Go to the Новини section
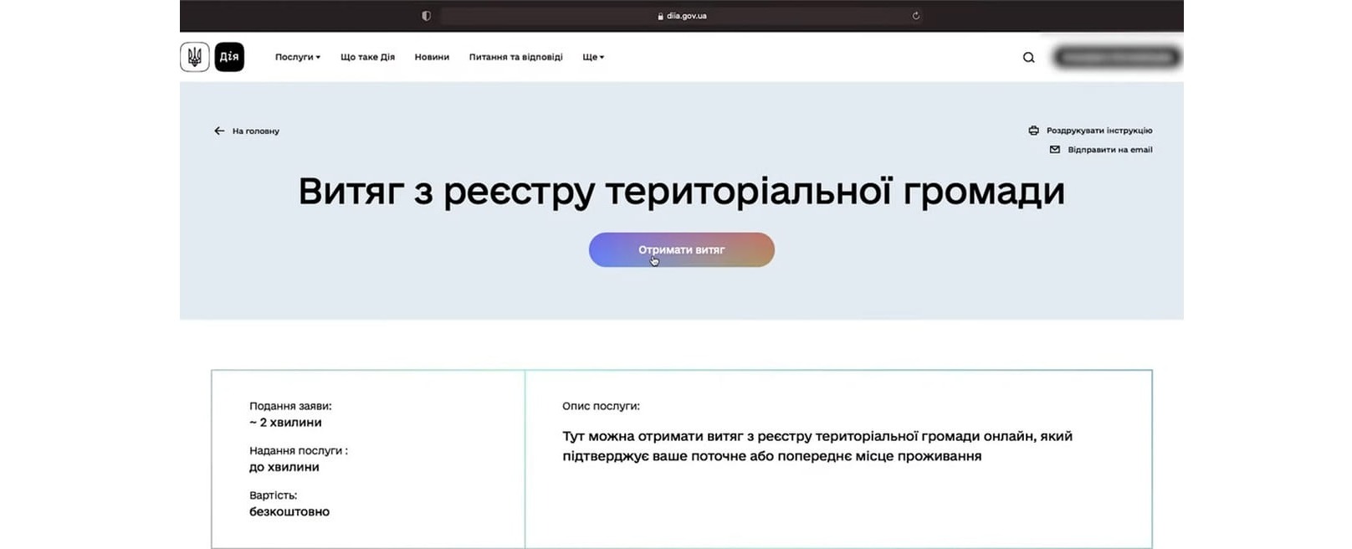This screenshot has height=549, width=1352. [x=432, y=58]
